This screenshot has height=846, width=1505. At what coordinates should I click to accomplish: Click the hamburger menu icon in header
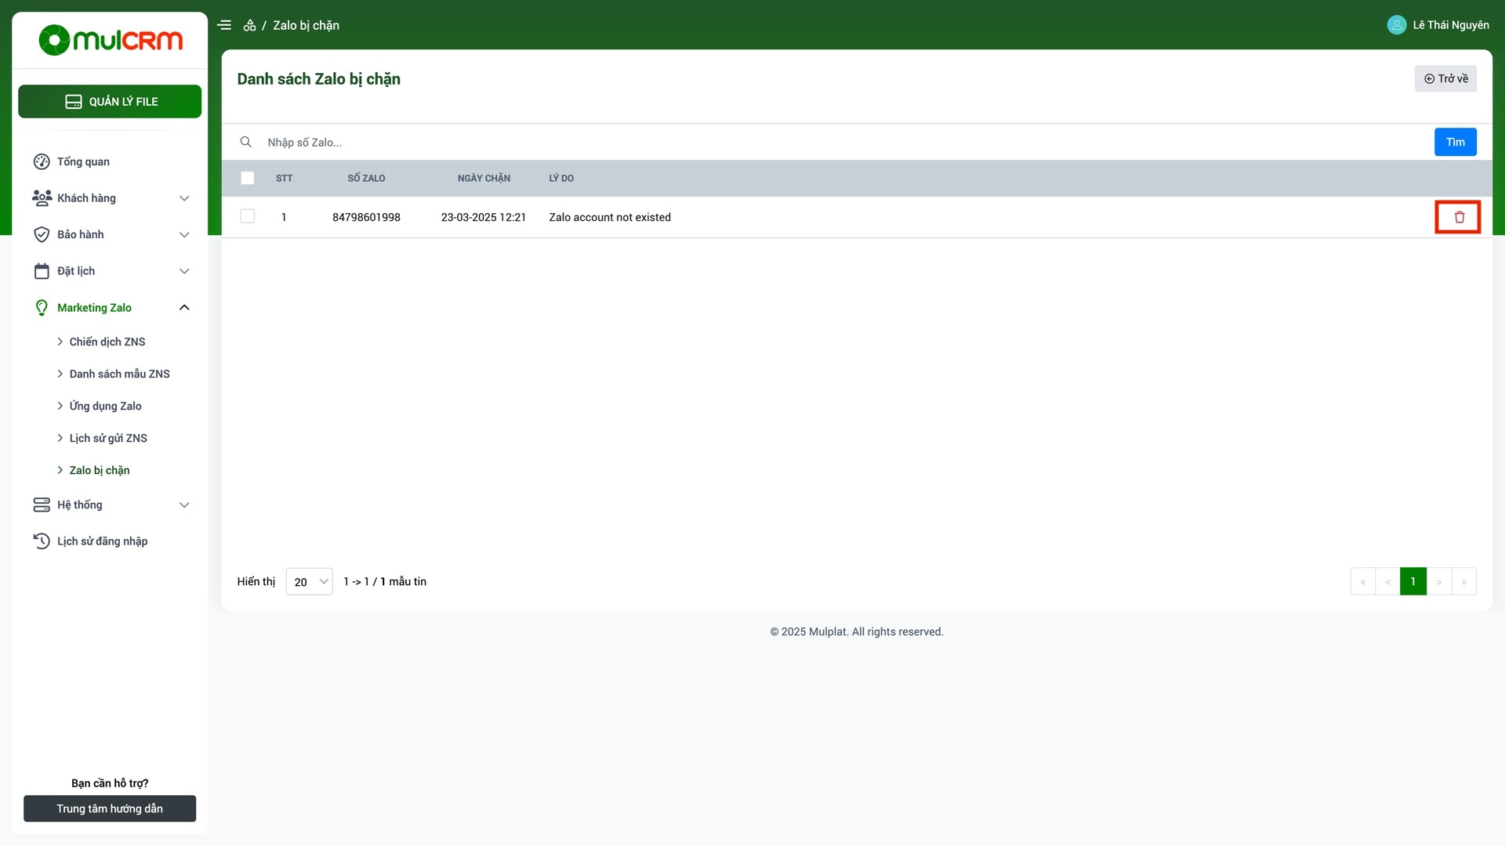click(x=224, y=25)
